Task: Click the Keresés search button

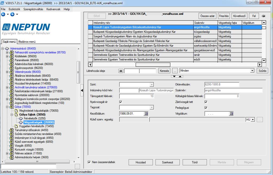Action: pos(164,71)
